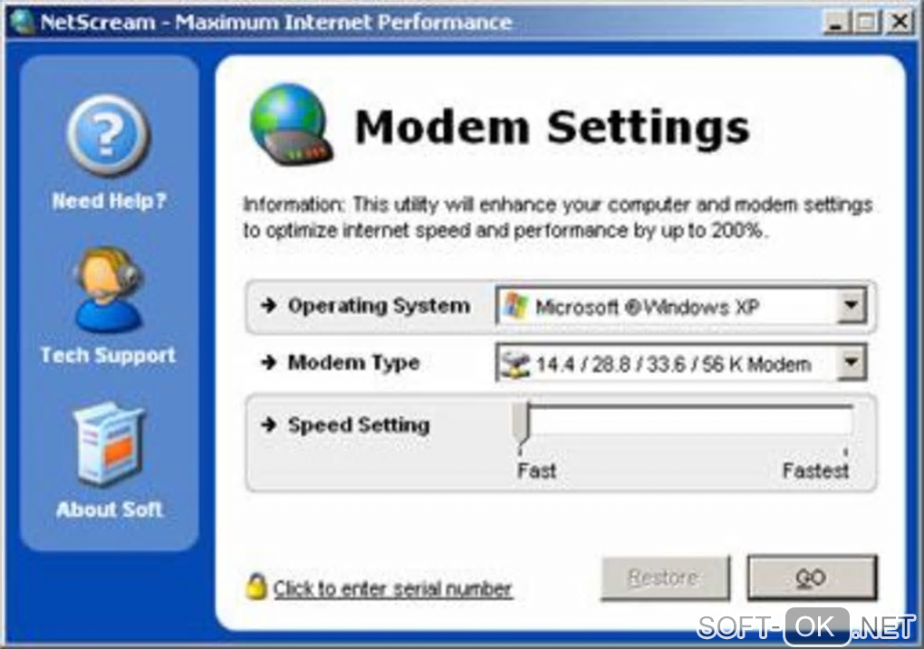
Task: Click the GO button
Action: coord(812,577)
